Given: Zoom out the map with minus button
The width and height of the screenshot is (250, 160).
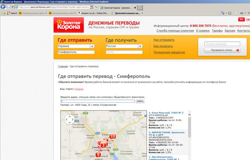Looking at the screenshot, I should point(70,149).
